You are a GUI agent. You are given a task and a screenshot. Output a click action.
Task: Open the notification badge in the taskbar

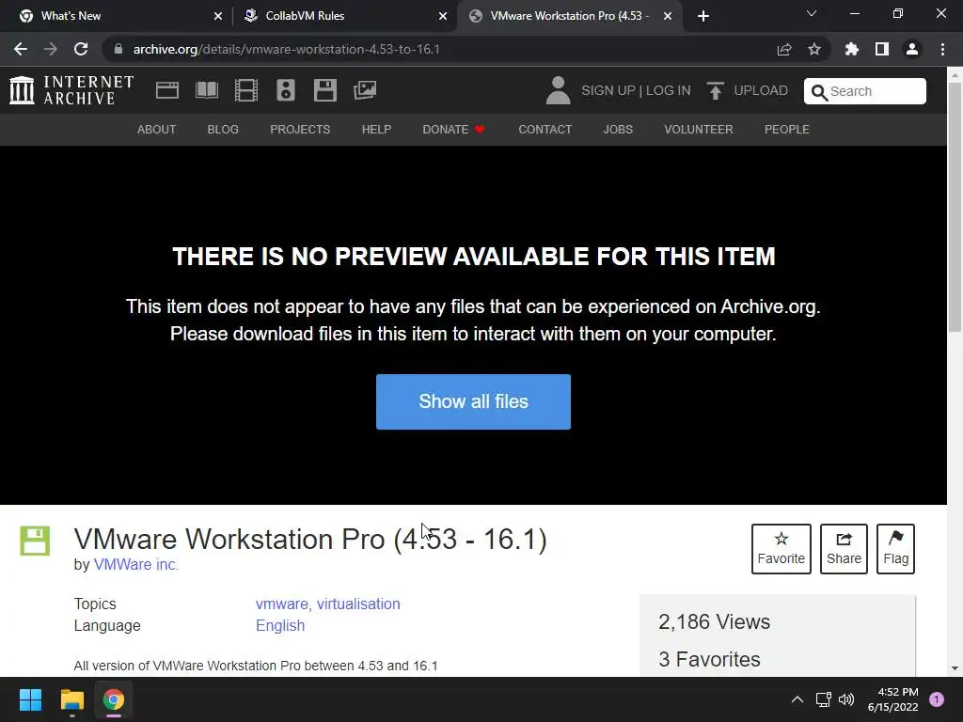coord(937,699)
